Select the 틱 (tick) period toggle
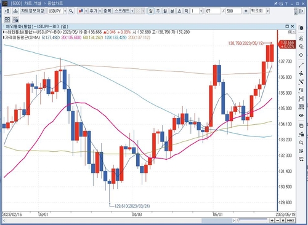The width and height of the screenshot is (308, 225). [x=186, y=11]
